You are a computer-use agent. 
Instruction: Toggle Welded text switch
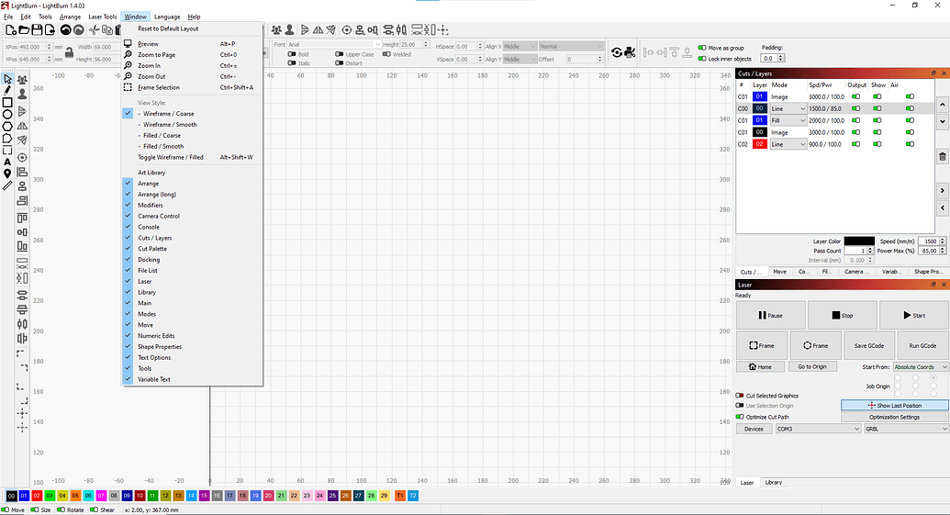[386, 54]
